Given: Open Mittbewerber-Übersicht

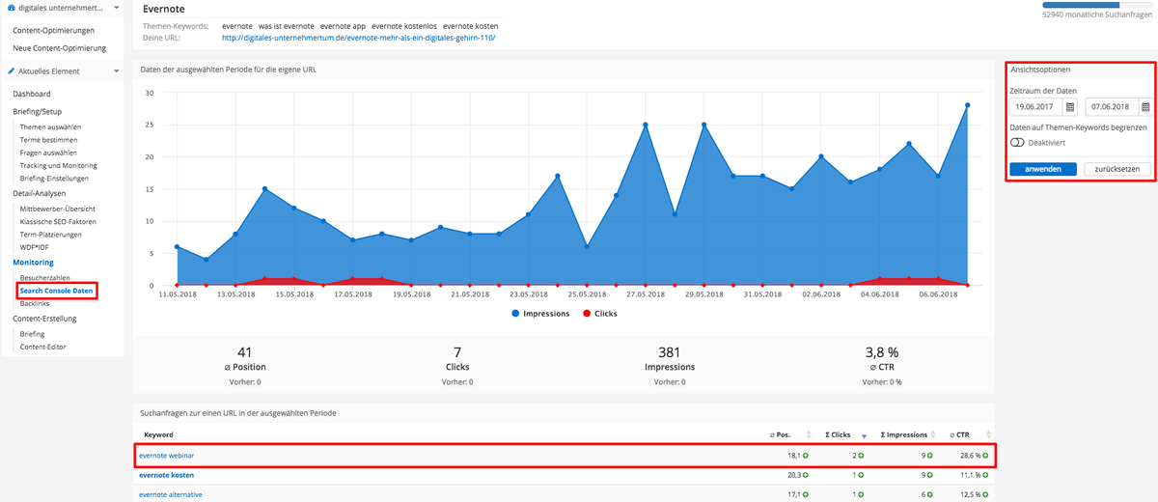Looking at the screenshot, I should coord(58,209).
